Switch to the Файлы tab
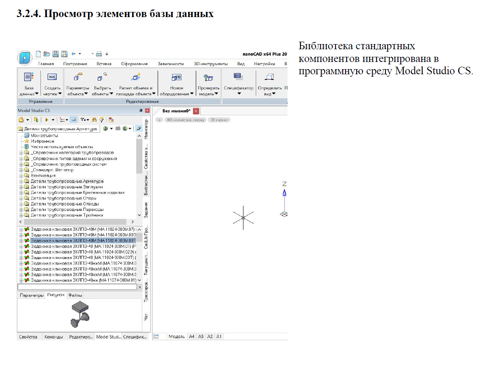The width and height of the screenshot is (500, 367). [x=75, y=295]
